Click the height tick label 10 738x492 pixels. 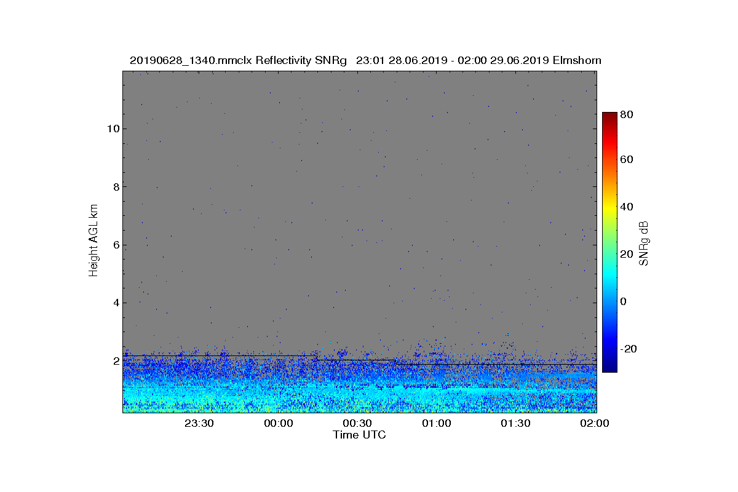coord(113,129)
